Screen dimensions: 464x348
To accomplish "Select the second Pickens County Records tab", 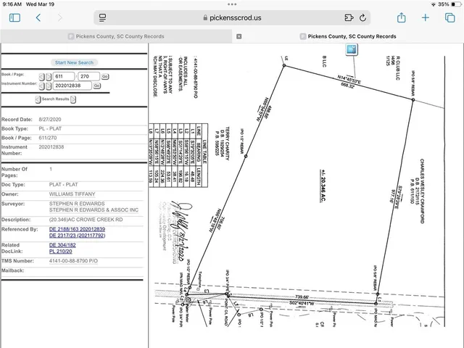I will point(348,36).
